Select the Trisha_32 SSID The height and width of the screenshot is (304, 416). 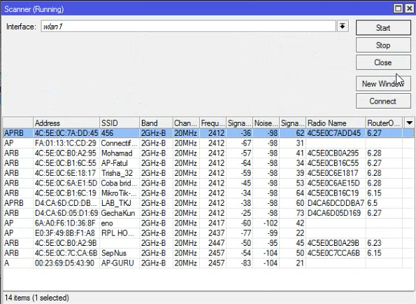click(117, 173)
